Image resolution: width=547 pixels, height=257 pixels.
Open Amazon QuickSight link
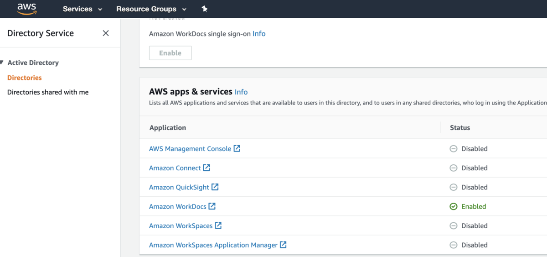coord(179,187)
